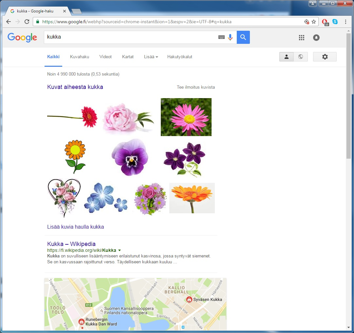Screen dimensions: 354x333
Task: Click the Runebergin Kukka Dan Ward map pin
Action: pos(81,322)
